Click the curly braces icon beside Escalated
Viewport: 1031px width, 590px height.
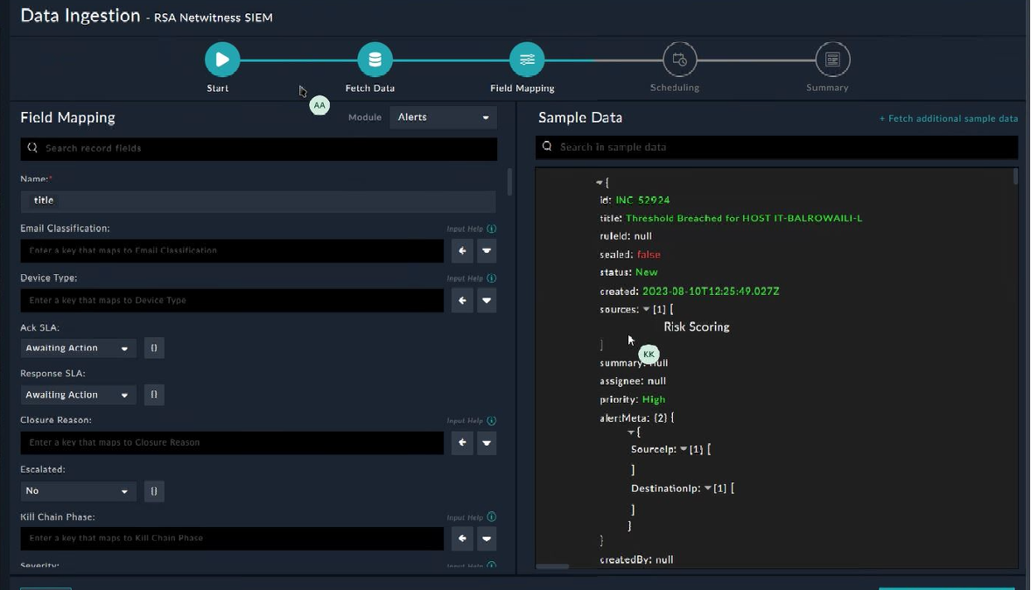pyautogui.click(x=154, y=492)
